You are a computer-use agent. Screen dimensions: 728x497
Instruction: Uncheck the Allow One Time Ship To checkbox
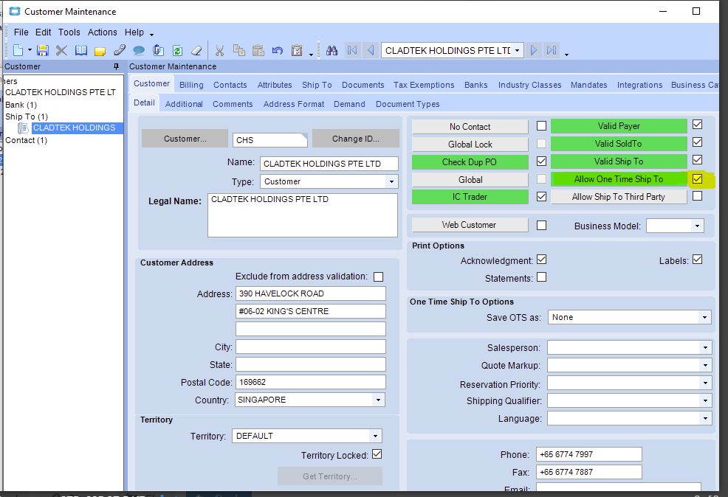697,179
